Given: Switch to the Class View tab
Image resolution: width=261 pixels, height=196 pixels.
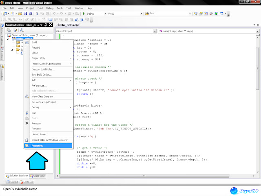Looking at the screenshot, I should (x=37, y=176).
